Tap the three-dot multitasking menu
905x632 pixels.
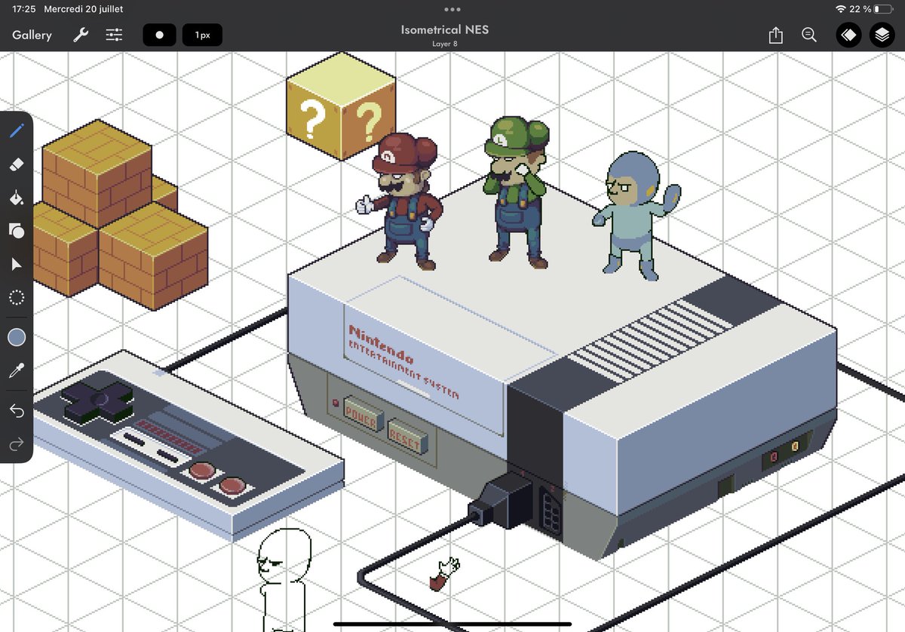[452, 9]
